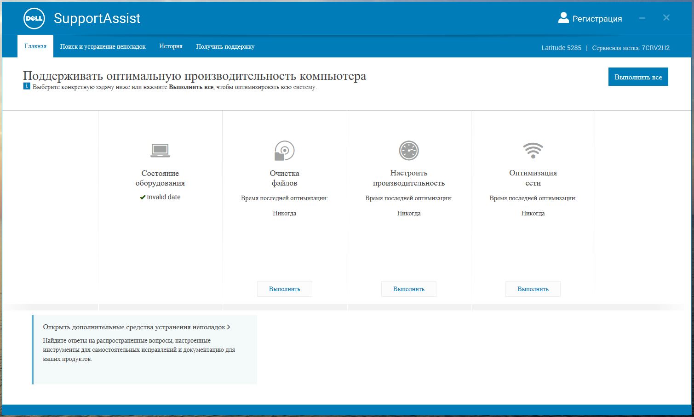Click the Очистка файлов title
Image resolution: width=694 pixels, height=417 pixels.
pos(285,178)
